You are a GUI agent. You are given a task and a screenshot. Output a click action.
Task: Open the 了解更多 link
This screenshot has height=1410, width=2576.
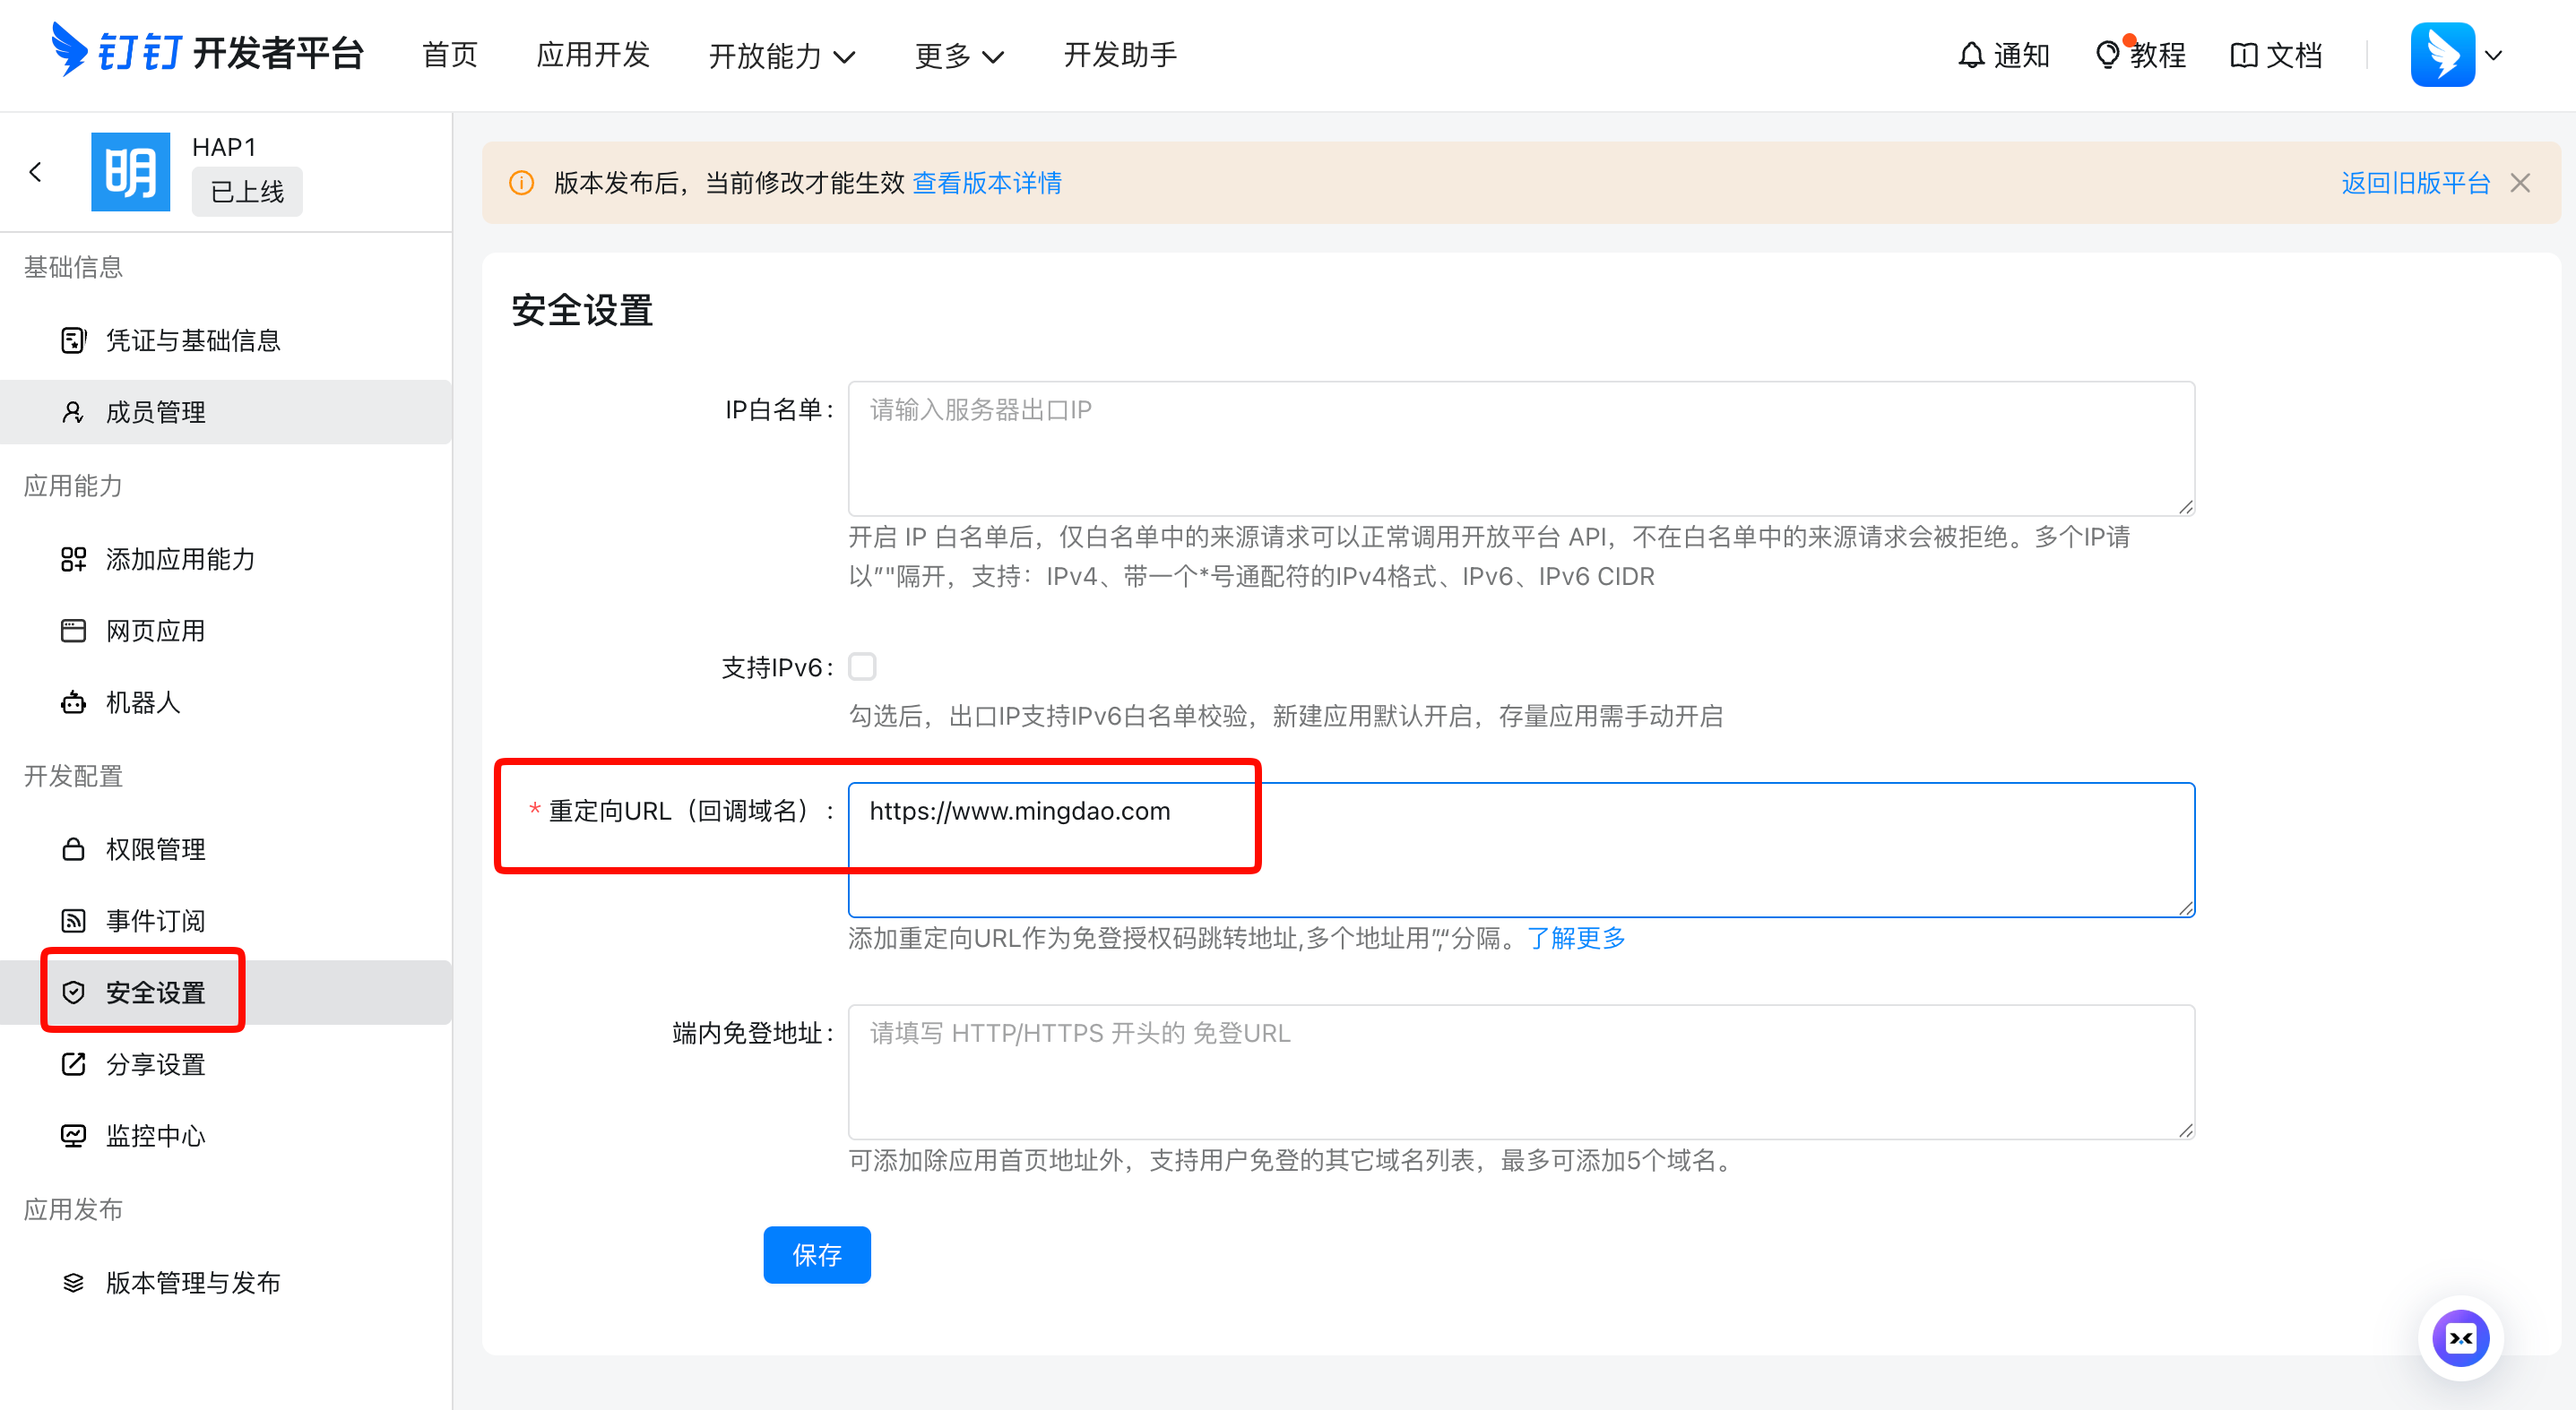click(1576, 938)
